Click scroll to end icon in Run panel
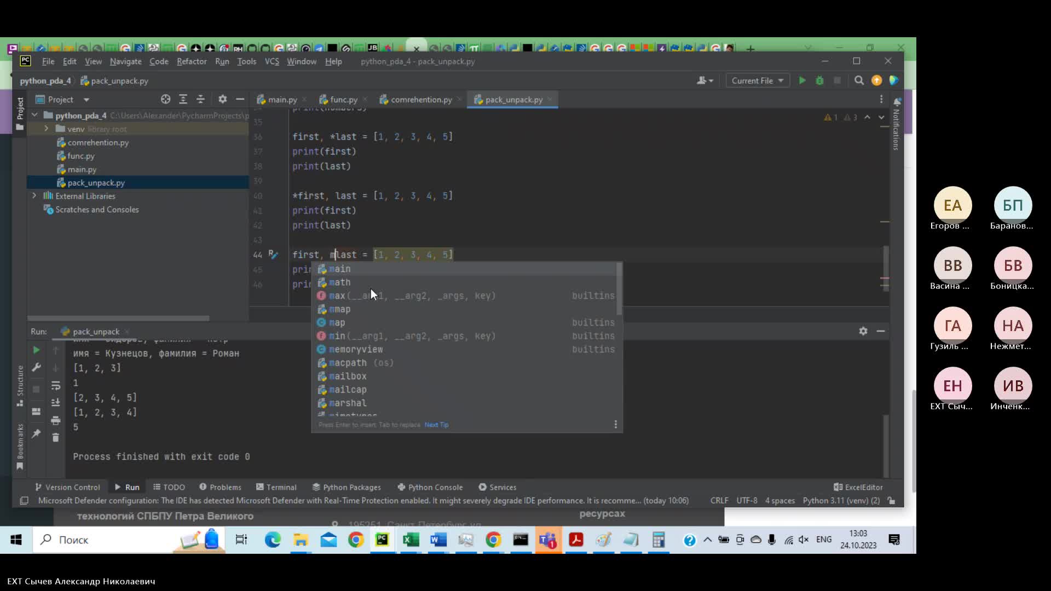 click(55, 403)
